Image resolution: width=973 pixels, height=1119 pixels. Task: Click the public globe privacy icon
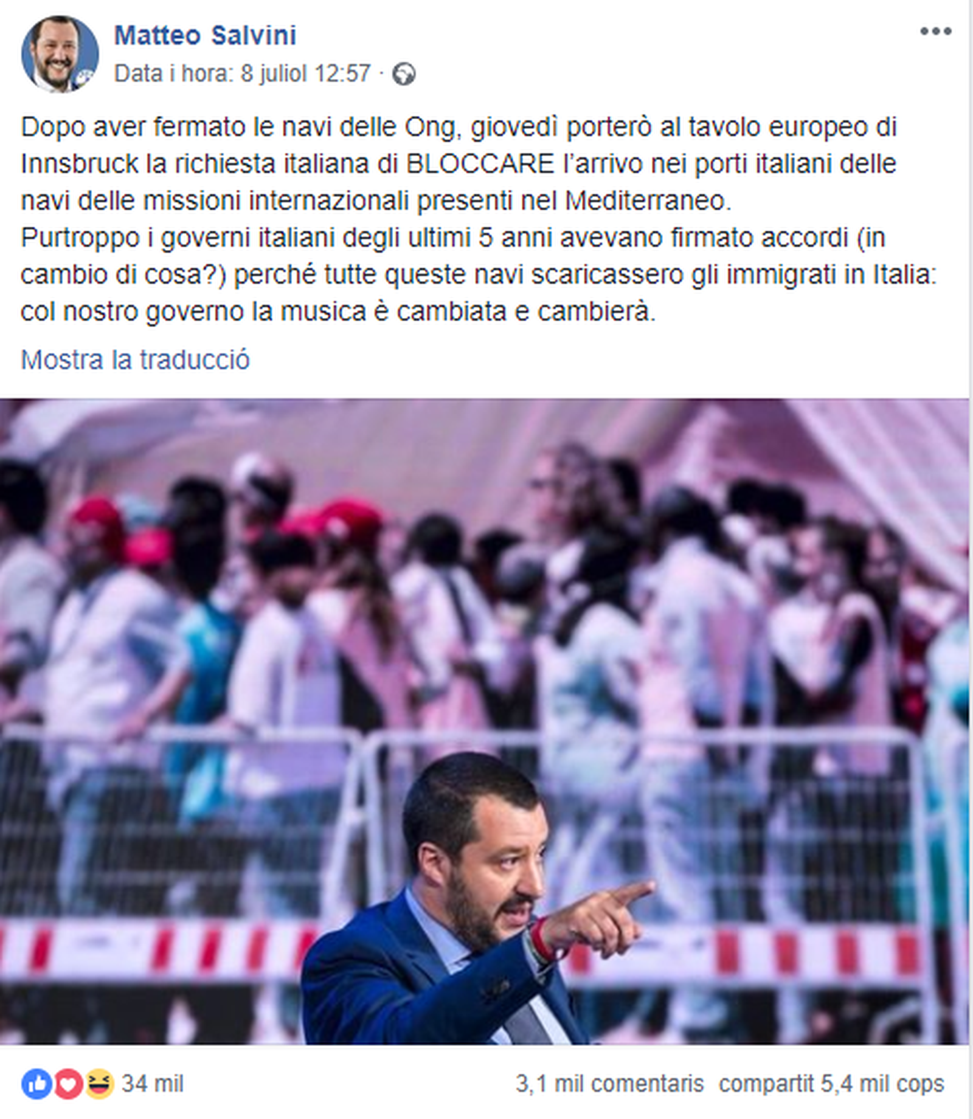pos(404,74)
